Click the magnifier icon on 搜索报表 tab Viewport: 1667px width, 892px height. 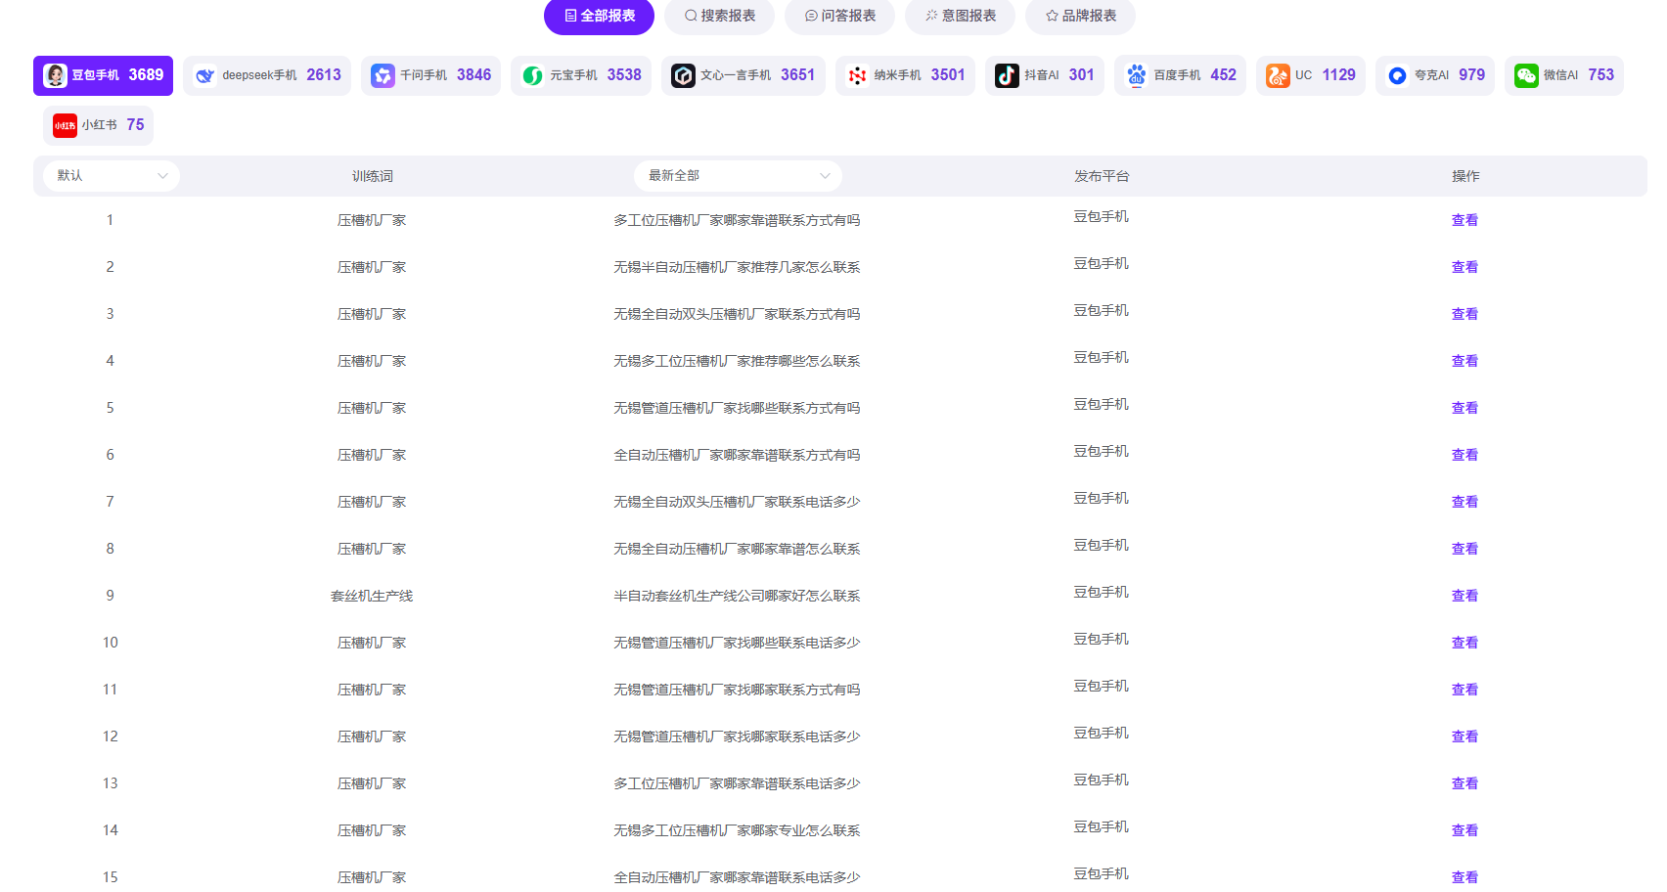[x=691, y=16]
